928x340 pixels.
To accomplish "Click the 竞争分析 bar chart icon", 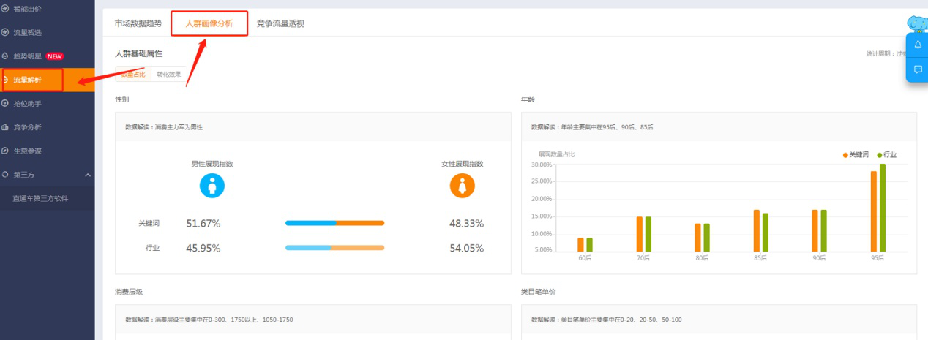I will pos(5,127).
